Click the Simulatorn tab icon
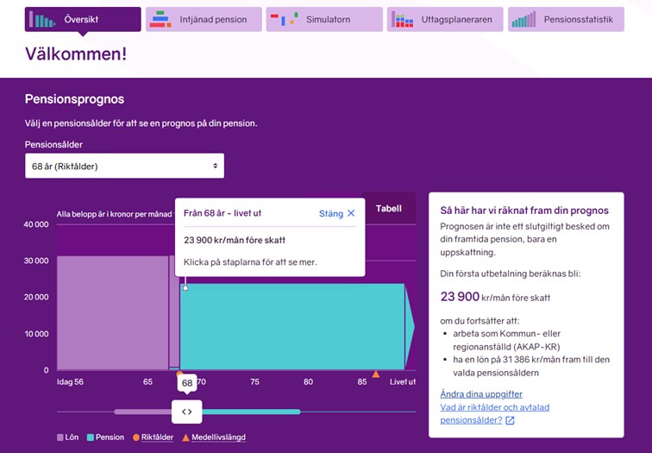 coord(282,19)
